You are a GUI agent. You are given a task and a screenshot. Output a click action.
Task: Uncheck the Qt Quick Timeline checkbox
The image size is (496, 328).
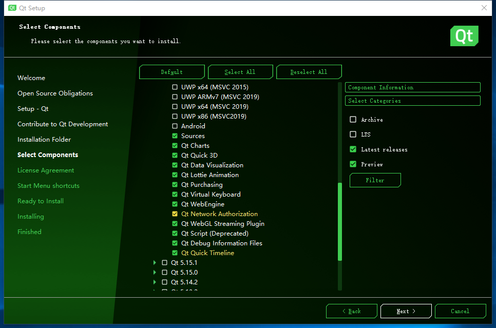tap(175, 253)
